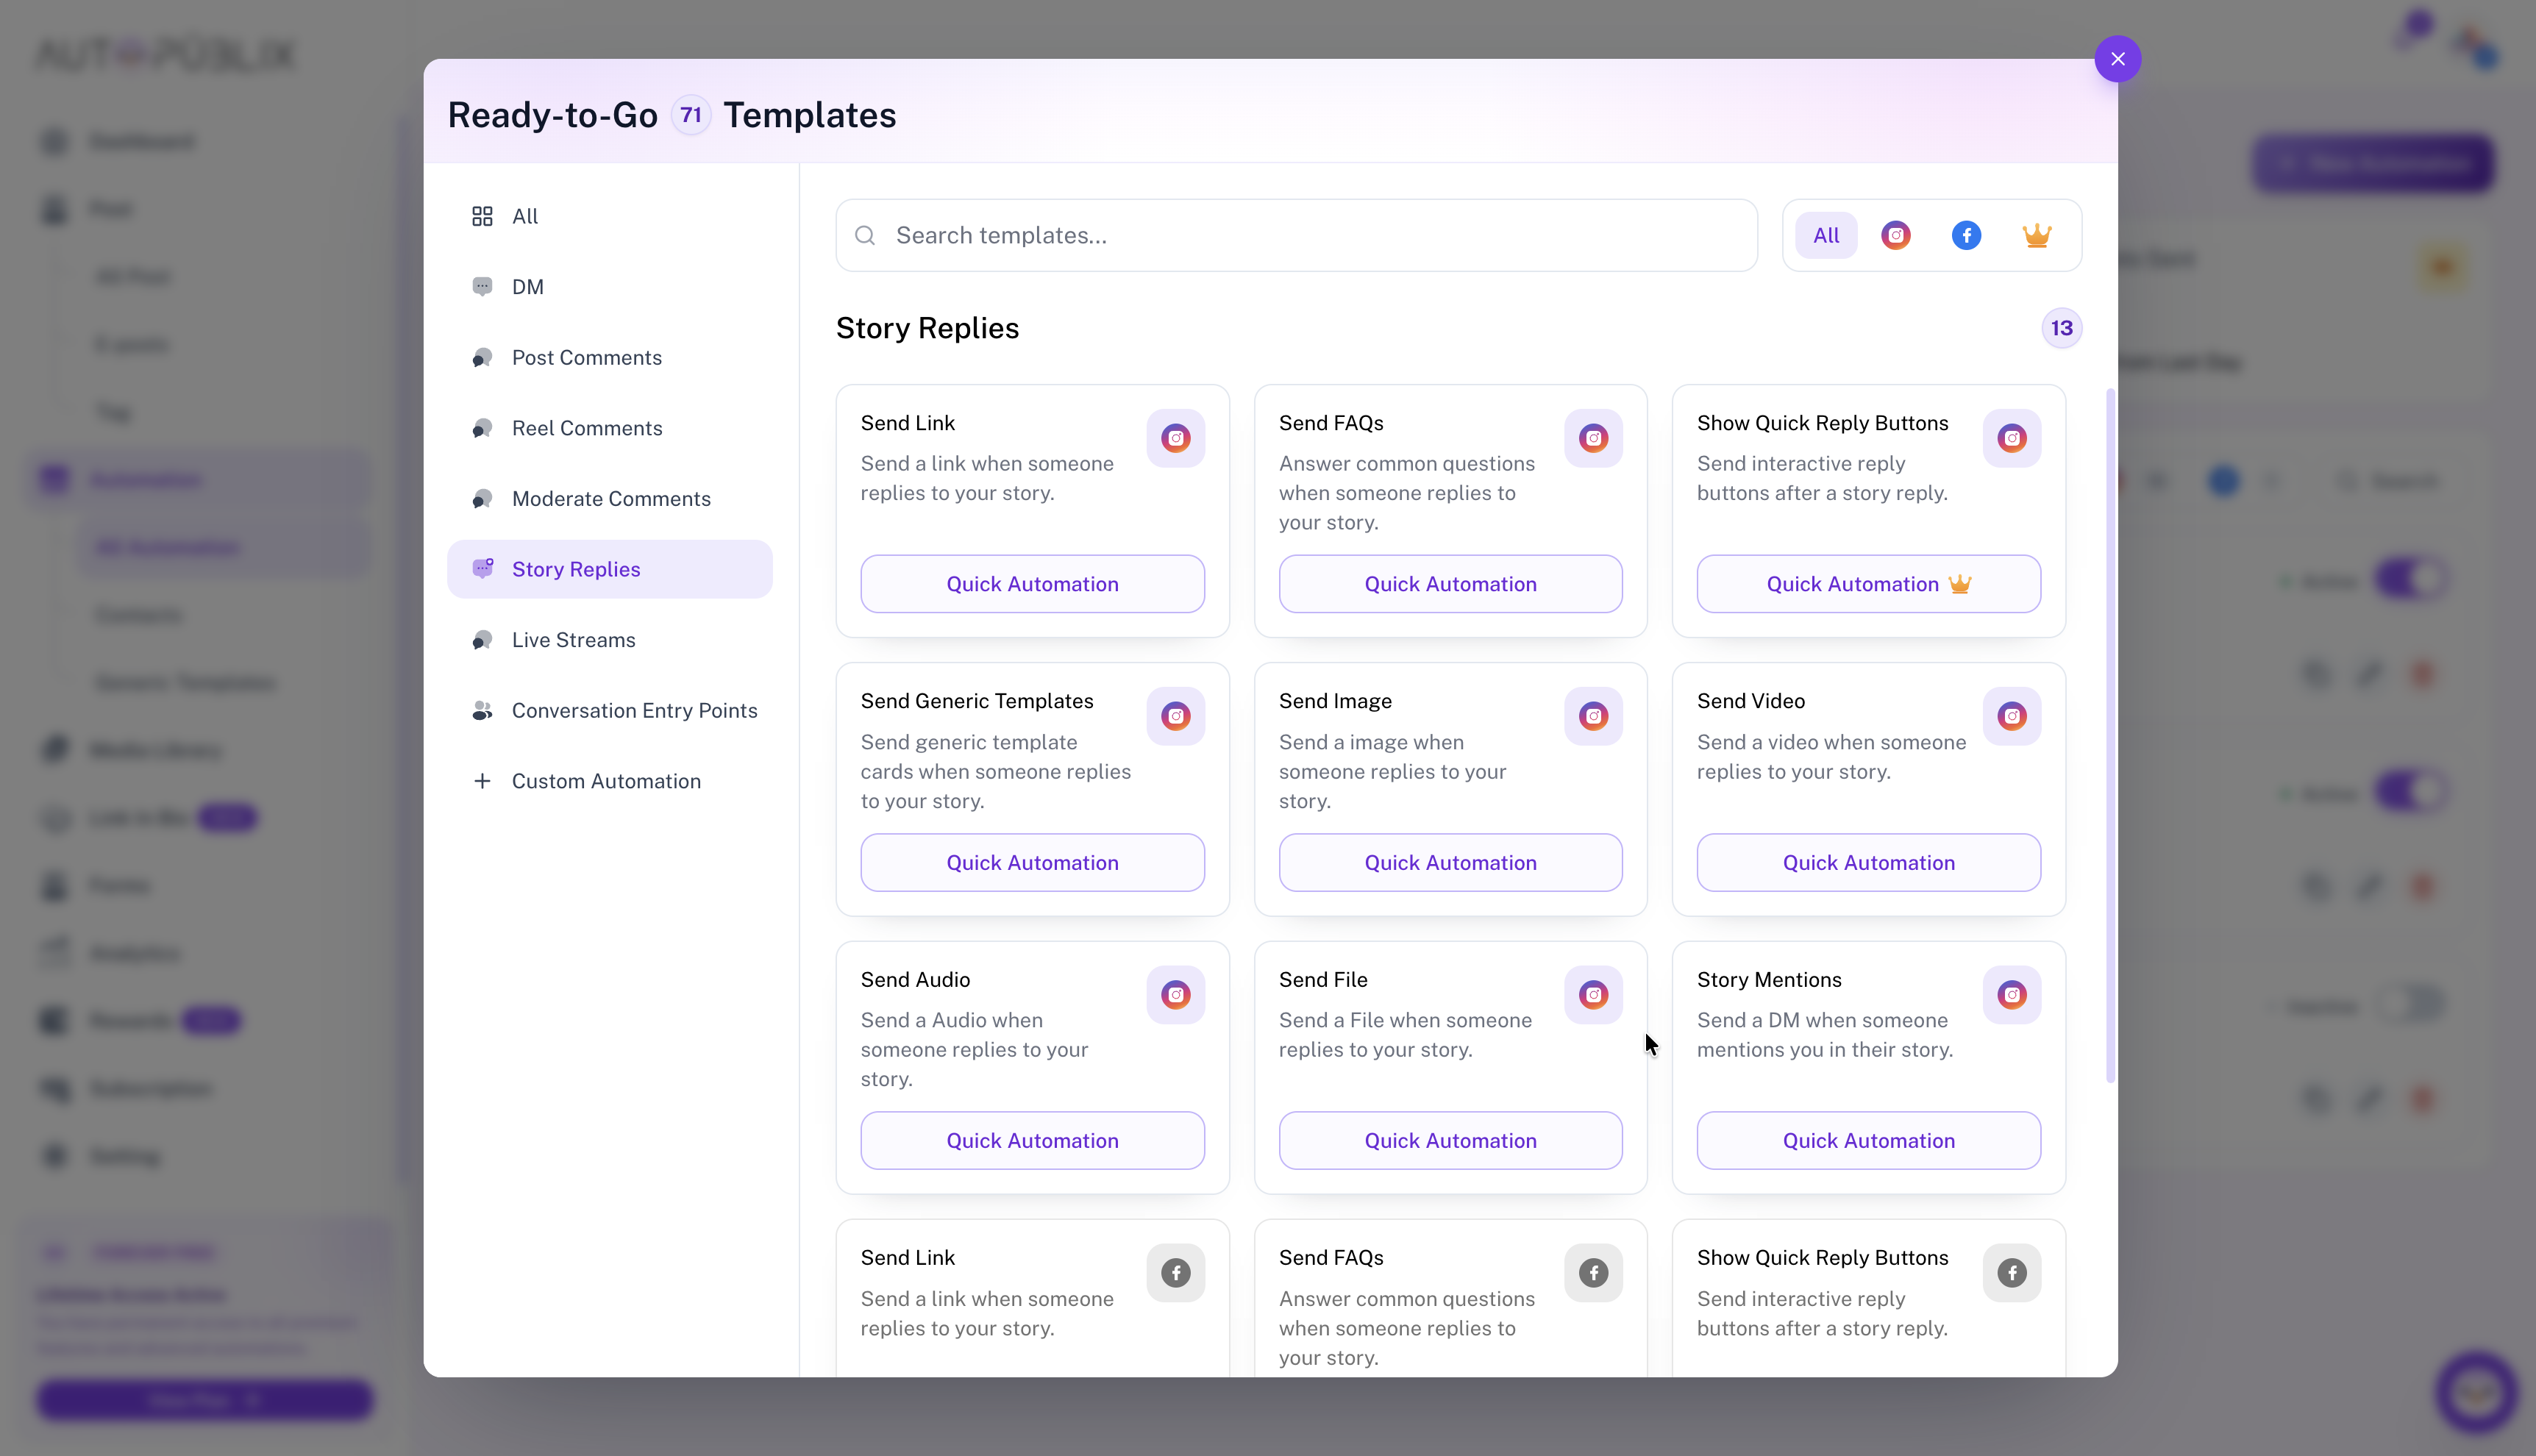The width and height of the screenshot is (2536, 1456).
Task: Click Quick Automation on Instagram Send Link card
Action: tap(1032, 584)
